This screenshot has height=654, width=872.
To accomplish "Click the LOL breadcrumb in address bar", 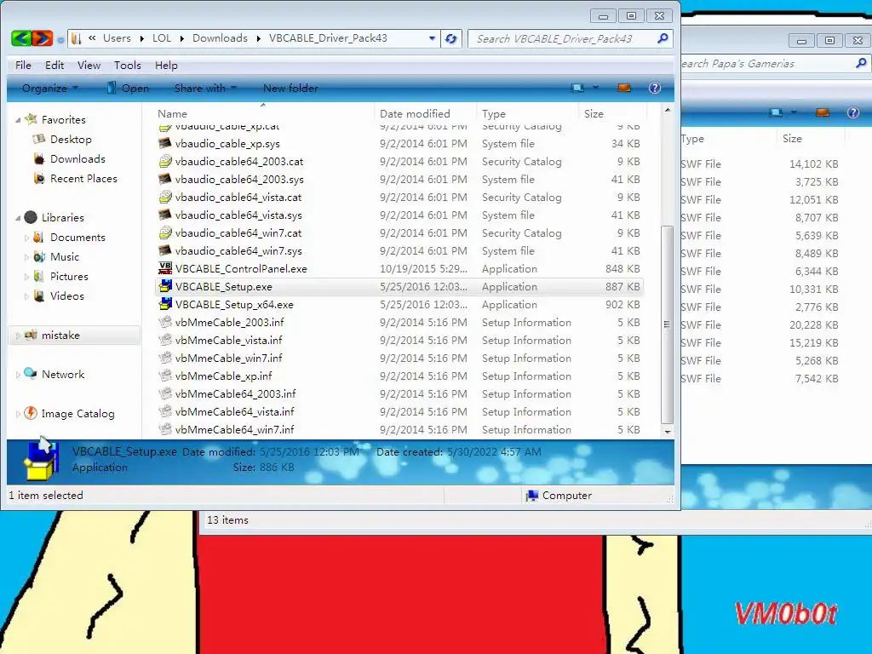I will [162, 37].
